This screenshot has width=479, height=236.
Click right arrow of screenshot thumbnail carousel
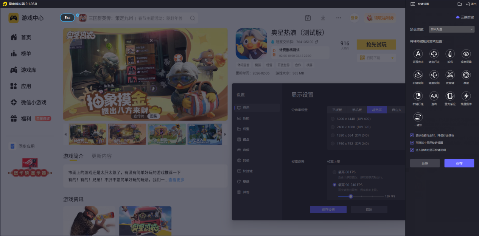point(225,134)
